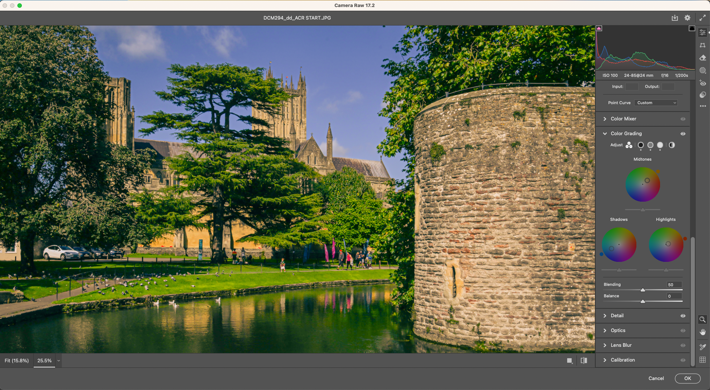Click the orange Midtones hue handle
Viewport: 710px width, 390px height.
point(658,171)
